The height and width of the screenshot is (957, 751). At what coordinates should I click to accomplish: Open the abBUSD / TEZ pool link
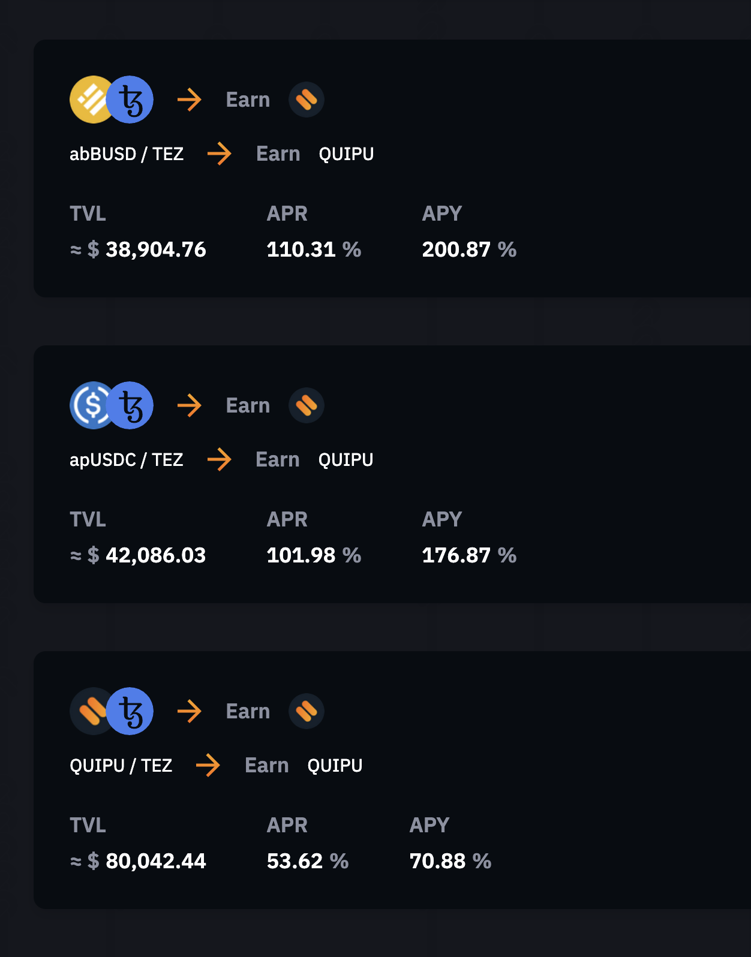127,154
